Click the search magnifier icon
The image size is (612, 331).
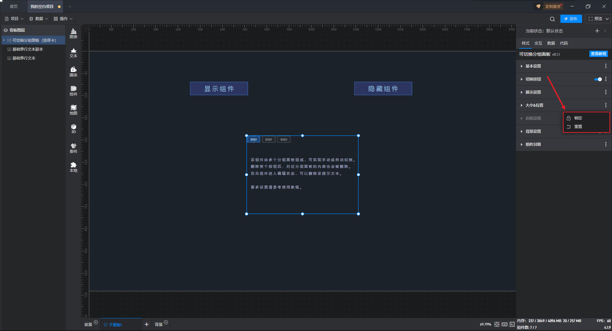pos(552,19)
